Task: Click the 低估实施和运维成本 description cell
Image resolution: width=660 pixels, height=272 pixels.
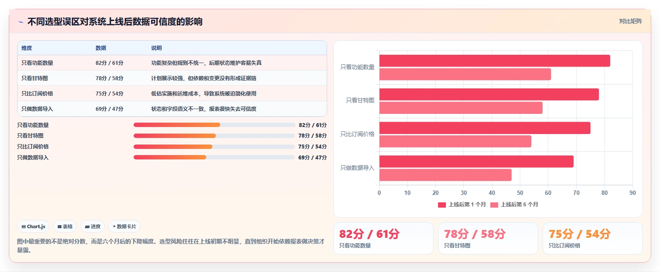Action: pos(204,93)
